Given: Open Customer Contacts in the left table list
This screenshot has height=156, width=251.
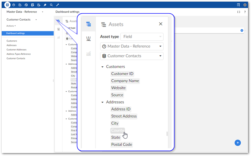Looking at the screenshot, I should coord(16,58).
